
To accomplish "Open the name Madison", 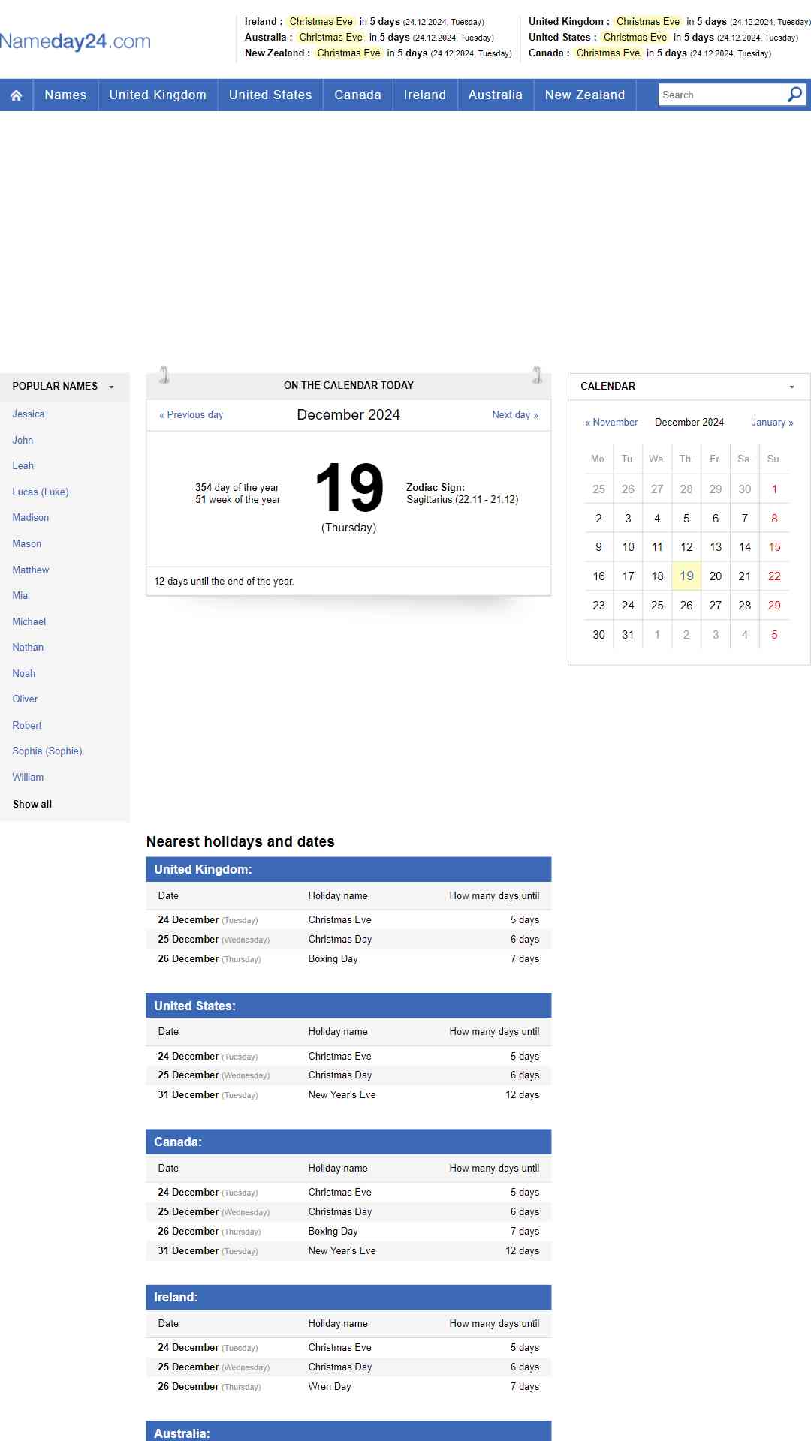I will tap(31, 518).
